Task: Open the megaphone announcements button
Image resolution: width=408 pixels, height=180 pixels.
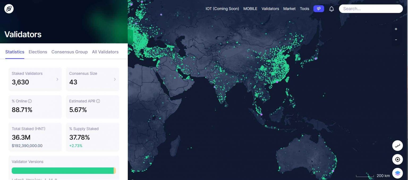Action: (x=318, y=9)
